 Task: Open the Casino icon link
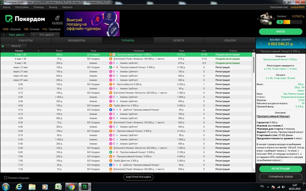click(x=57, y=20)
